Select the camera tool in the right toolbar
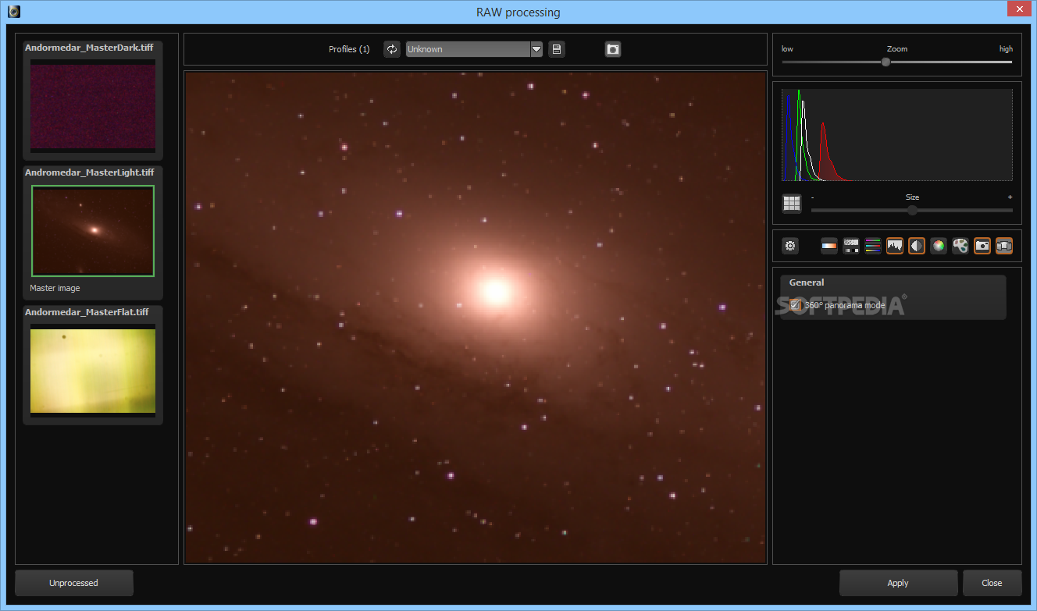Screen dimensions: 1037x611 (982, 246)
